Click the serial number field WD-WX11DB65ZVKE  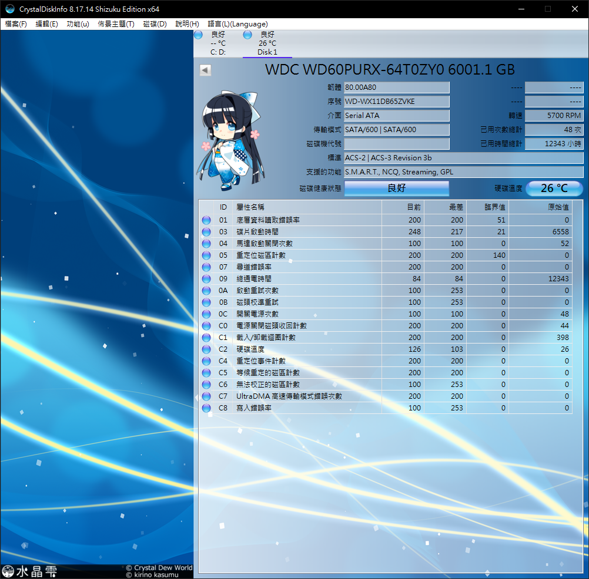(397, 102)
